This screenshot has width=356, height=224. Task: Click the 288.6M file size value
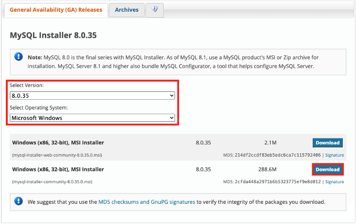267,169
